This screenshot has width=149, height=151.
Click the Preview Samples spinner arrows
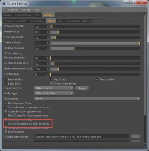pos(48,27)
